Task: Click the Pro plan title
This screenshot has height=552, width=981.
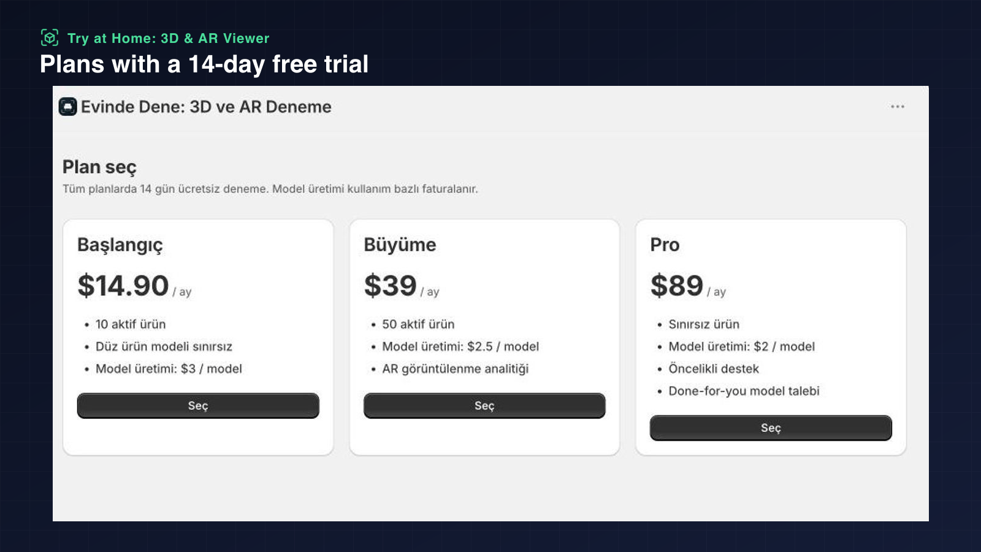Action: point(665,245)
